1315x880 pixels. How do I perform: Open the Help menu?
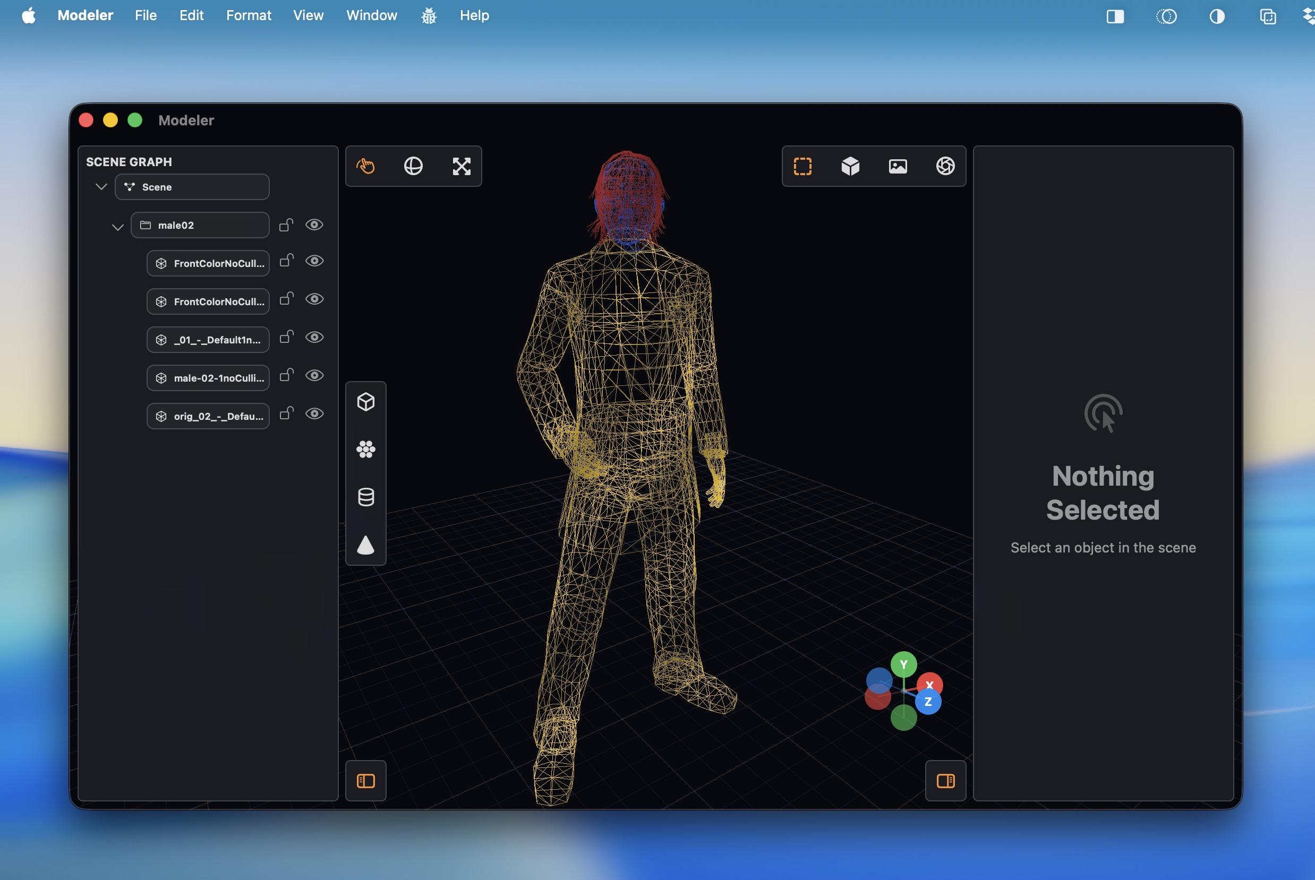tap(474, 16)
